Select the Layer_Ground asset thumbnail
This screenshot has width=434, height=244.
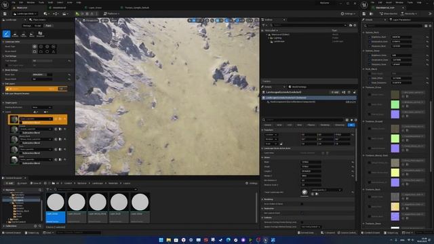[77, 207]
